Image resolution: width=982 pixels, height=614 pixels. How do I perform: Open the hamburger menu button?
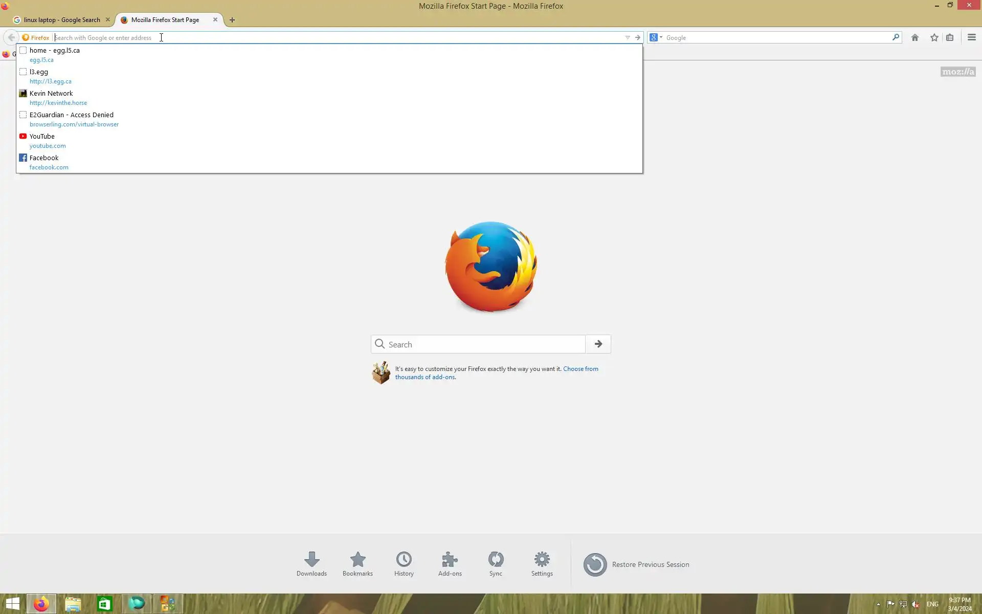pos(971,37)
